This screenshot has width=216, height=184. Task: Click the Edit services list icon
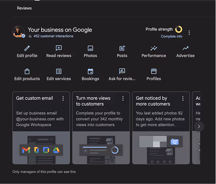tap(59, 71)
